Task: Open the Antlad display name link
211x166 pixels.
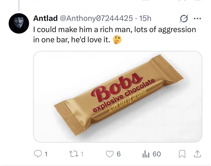Action: (45, 18)
